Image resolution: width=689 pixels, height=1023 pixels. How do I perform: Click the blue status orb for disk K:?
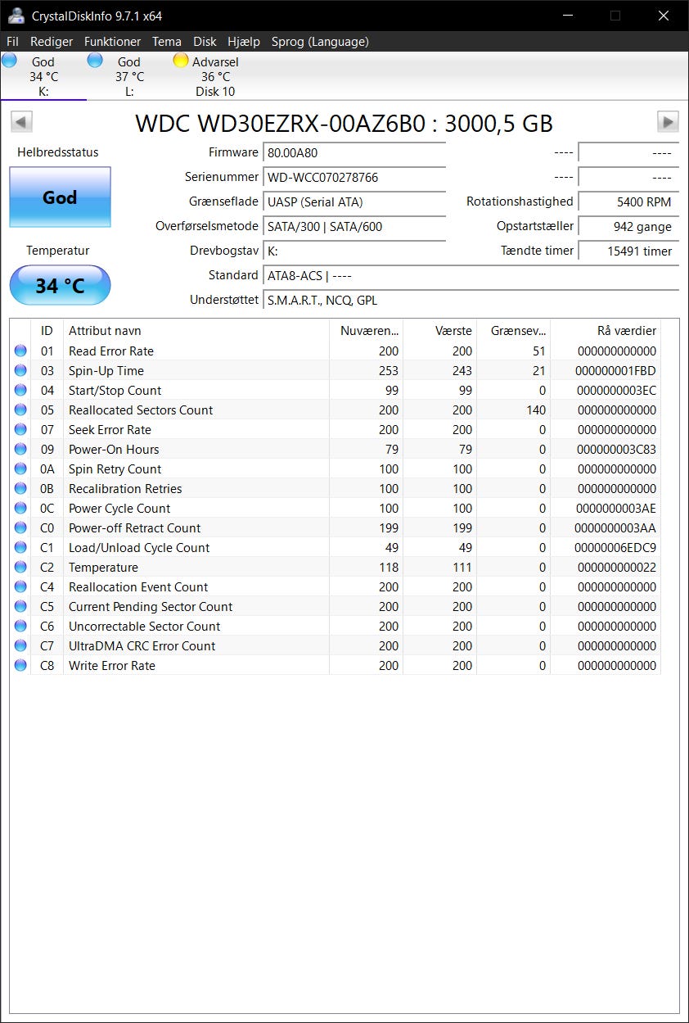(10, 60)
